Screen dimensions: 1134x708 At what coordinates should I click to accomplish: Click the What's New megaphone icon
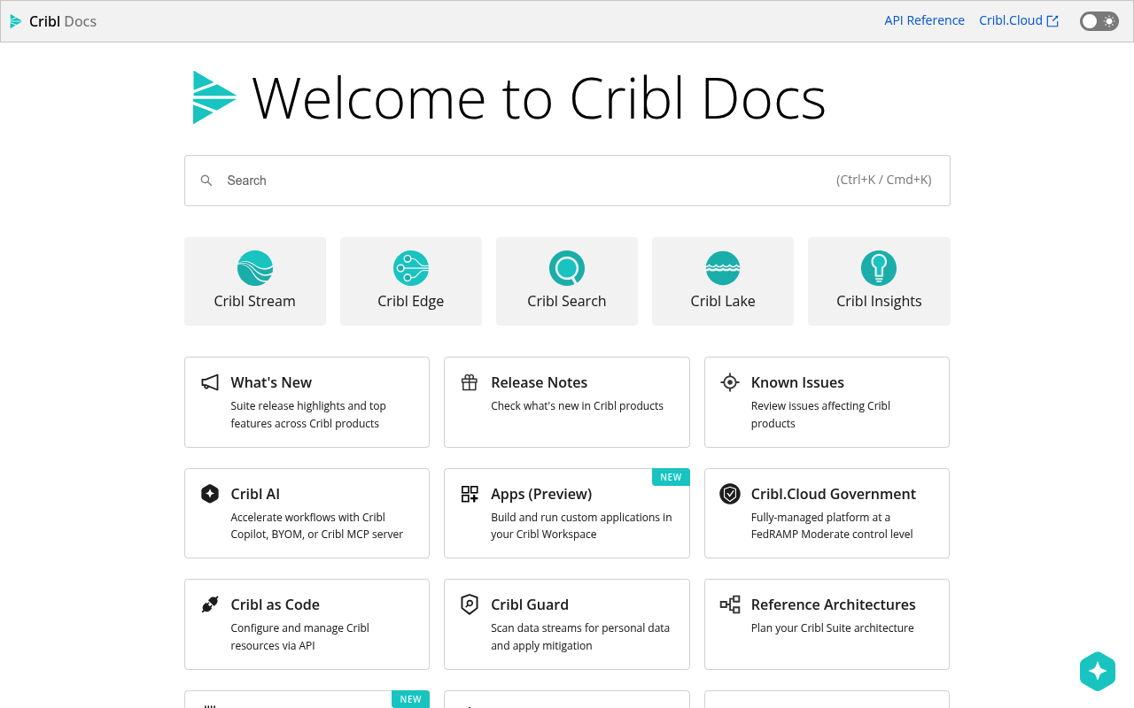tap(210, 382)
